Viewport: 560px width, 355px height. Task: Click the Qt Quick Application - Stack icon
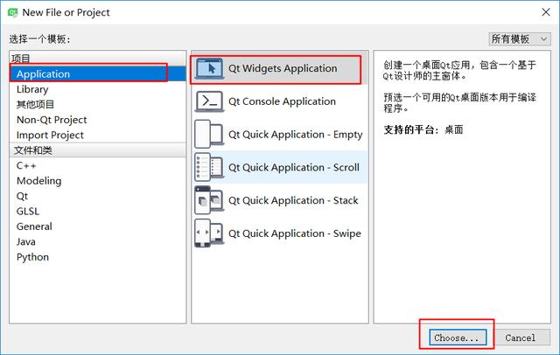click(210, 200)
